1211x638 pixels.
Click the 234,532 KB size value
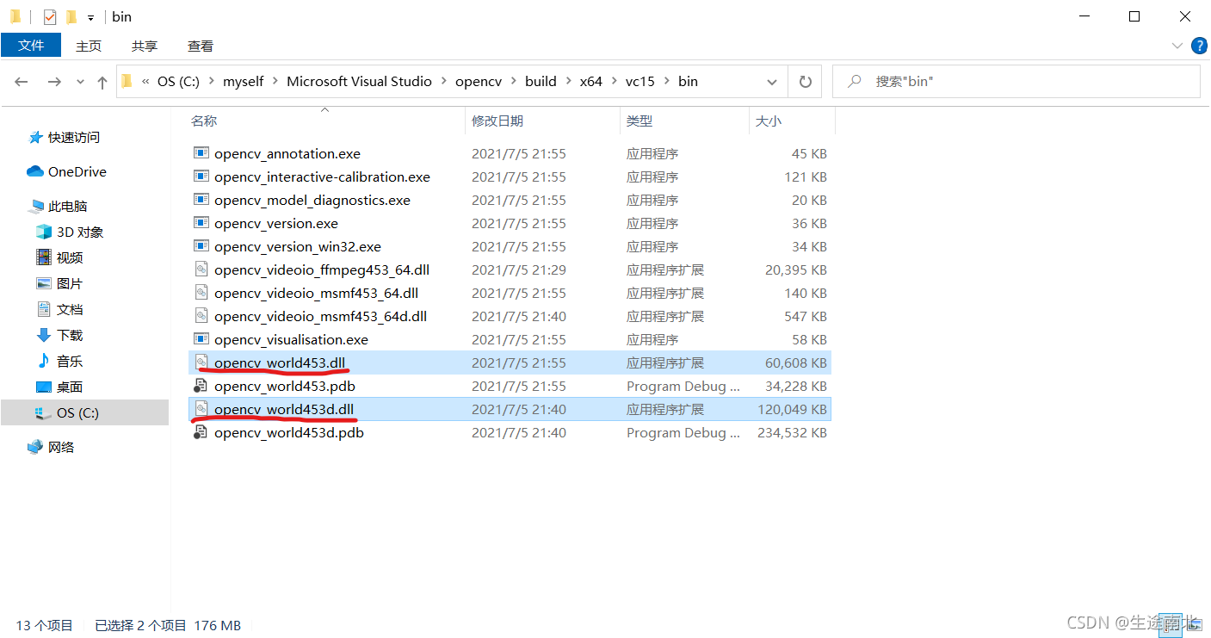793,432
